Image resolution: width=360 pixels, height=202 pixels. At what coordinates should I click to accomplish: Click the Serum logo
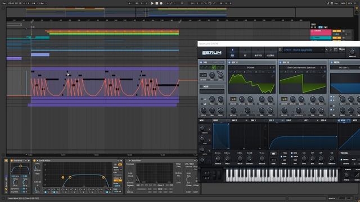pyautogui.click(x=211, y=53)
